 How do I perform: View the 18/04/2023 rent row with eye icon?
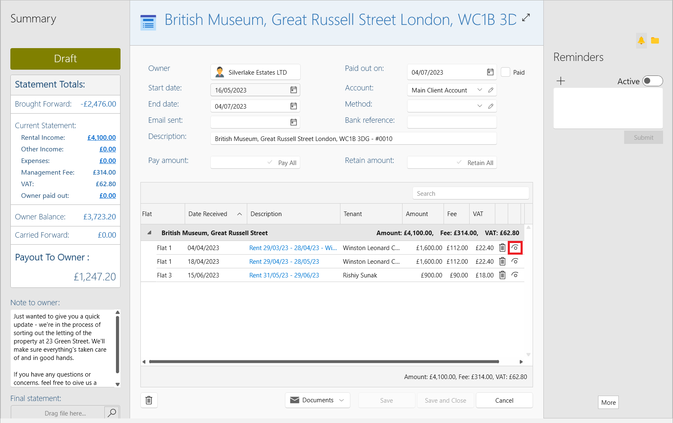pyautogui.click(x=515, y=261)
